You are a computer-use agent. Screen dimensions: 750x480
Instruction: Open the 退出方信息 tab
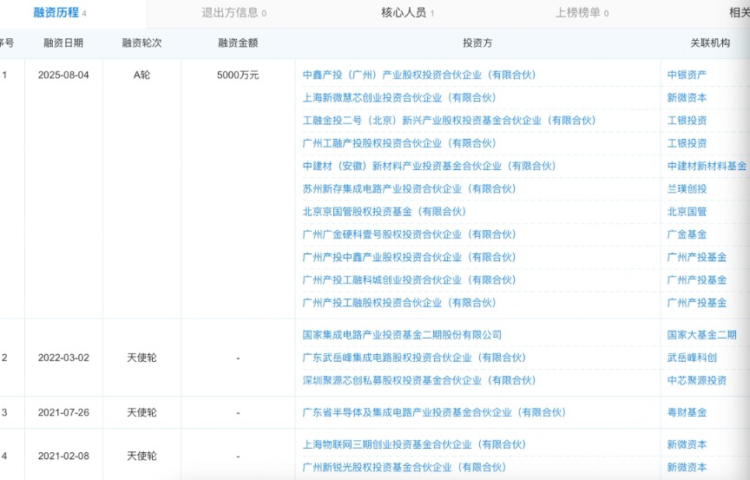[x=234, y=13]
